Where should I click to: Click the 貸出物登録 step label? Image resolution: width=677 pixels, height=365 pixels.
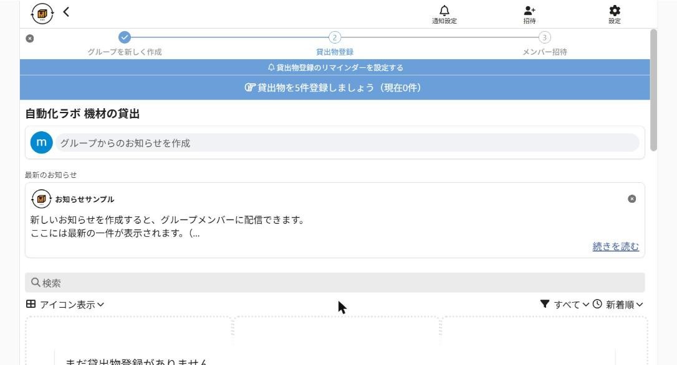tap(335, 52)
